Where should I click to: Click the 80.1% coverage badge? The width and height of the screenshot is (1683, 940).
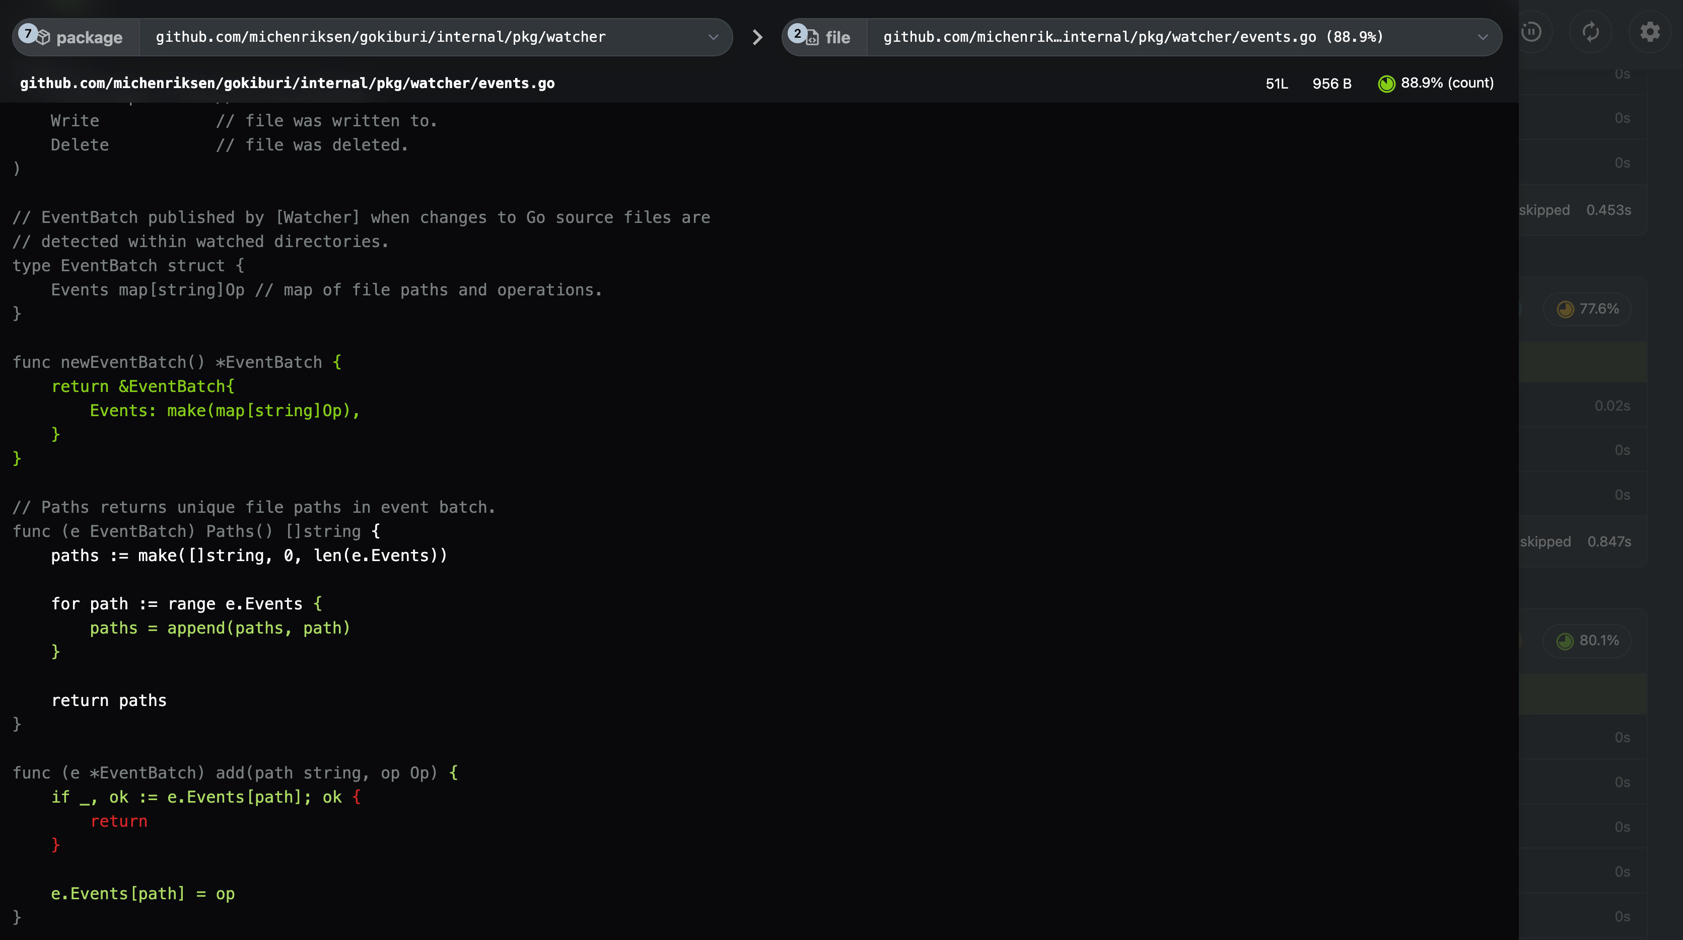coord(1587,641)
